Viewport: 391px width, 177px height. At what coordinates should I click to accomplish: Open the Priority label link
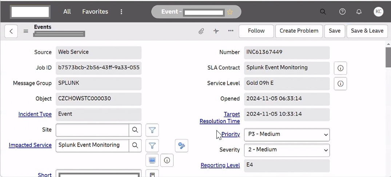[230, 134]
